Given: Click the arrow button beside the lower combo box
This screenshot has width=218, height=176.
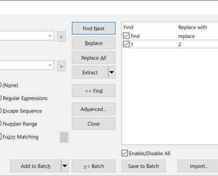Looking at the screenshot, I should point(61,66).
